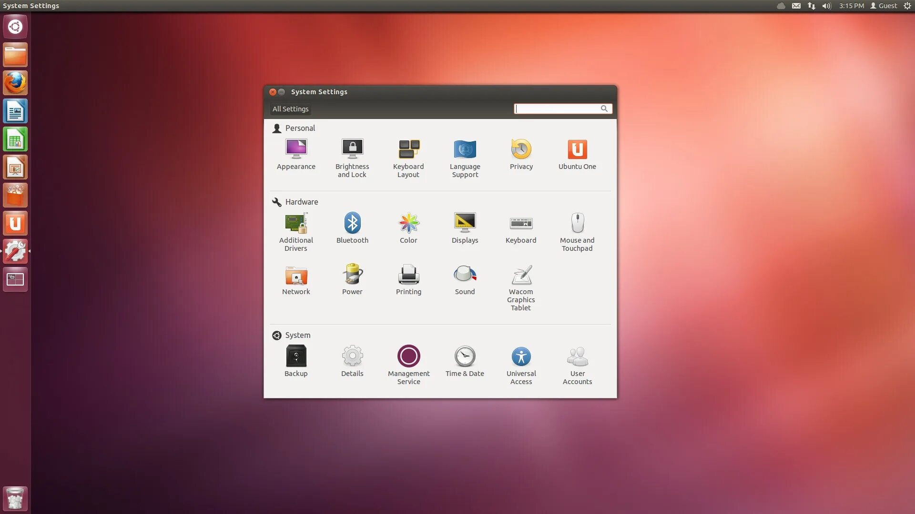Open the Sound settings icon
The height and width of the screenshot is (514, 915).
click(465, 275)
